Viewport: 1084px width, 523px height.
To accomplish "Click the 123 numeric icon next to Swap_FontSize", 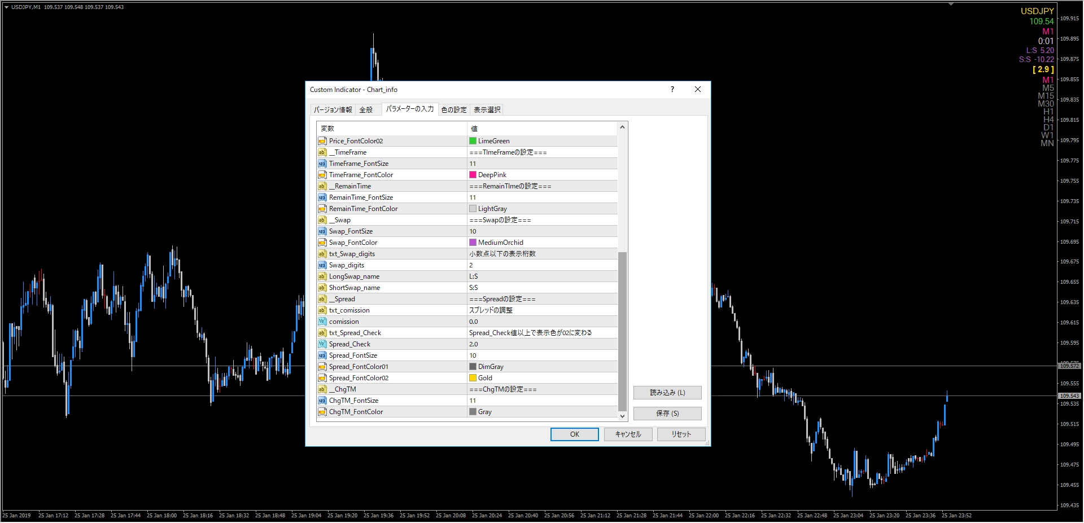I will point(322,231).
